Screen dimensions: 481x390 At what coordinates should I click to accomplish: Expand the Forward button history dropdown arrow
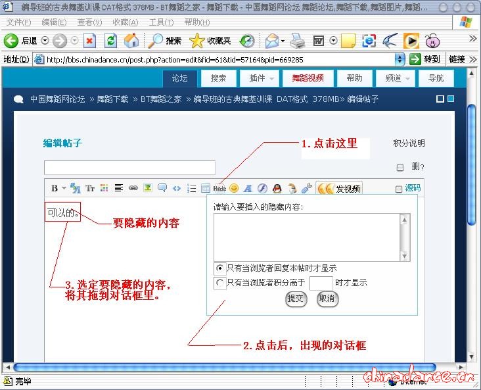(74, 41)
